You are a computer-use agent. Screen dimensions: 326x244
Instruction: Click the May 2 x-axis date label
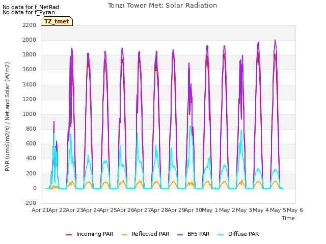[x=227, y=210]
